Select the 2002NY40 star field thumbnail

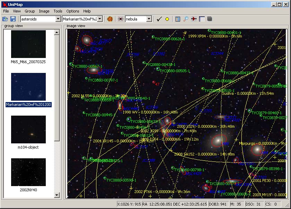(28, 172)
